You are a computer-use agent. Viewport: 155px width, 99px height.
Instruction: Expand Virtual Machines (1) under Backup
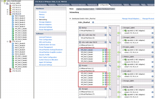pyautogui.click(x=80, y=31)
